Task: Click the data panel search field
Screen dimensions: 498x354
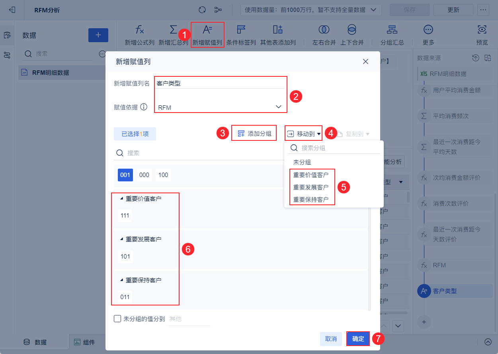Action: pyautogui.click(x=59, y=54)
